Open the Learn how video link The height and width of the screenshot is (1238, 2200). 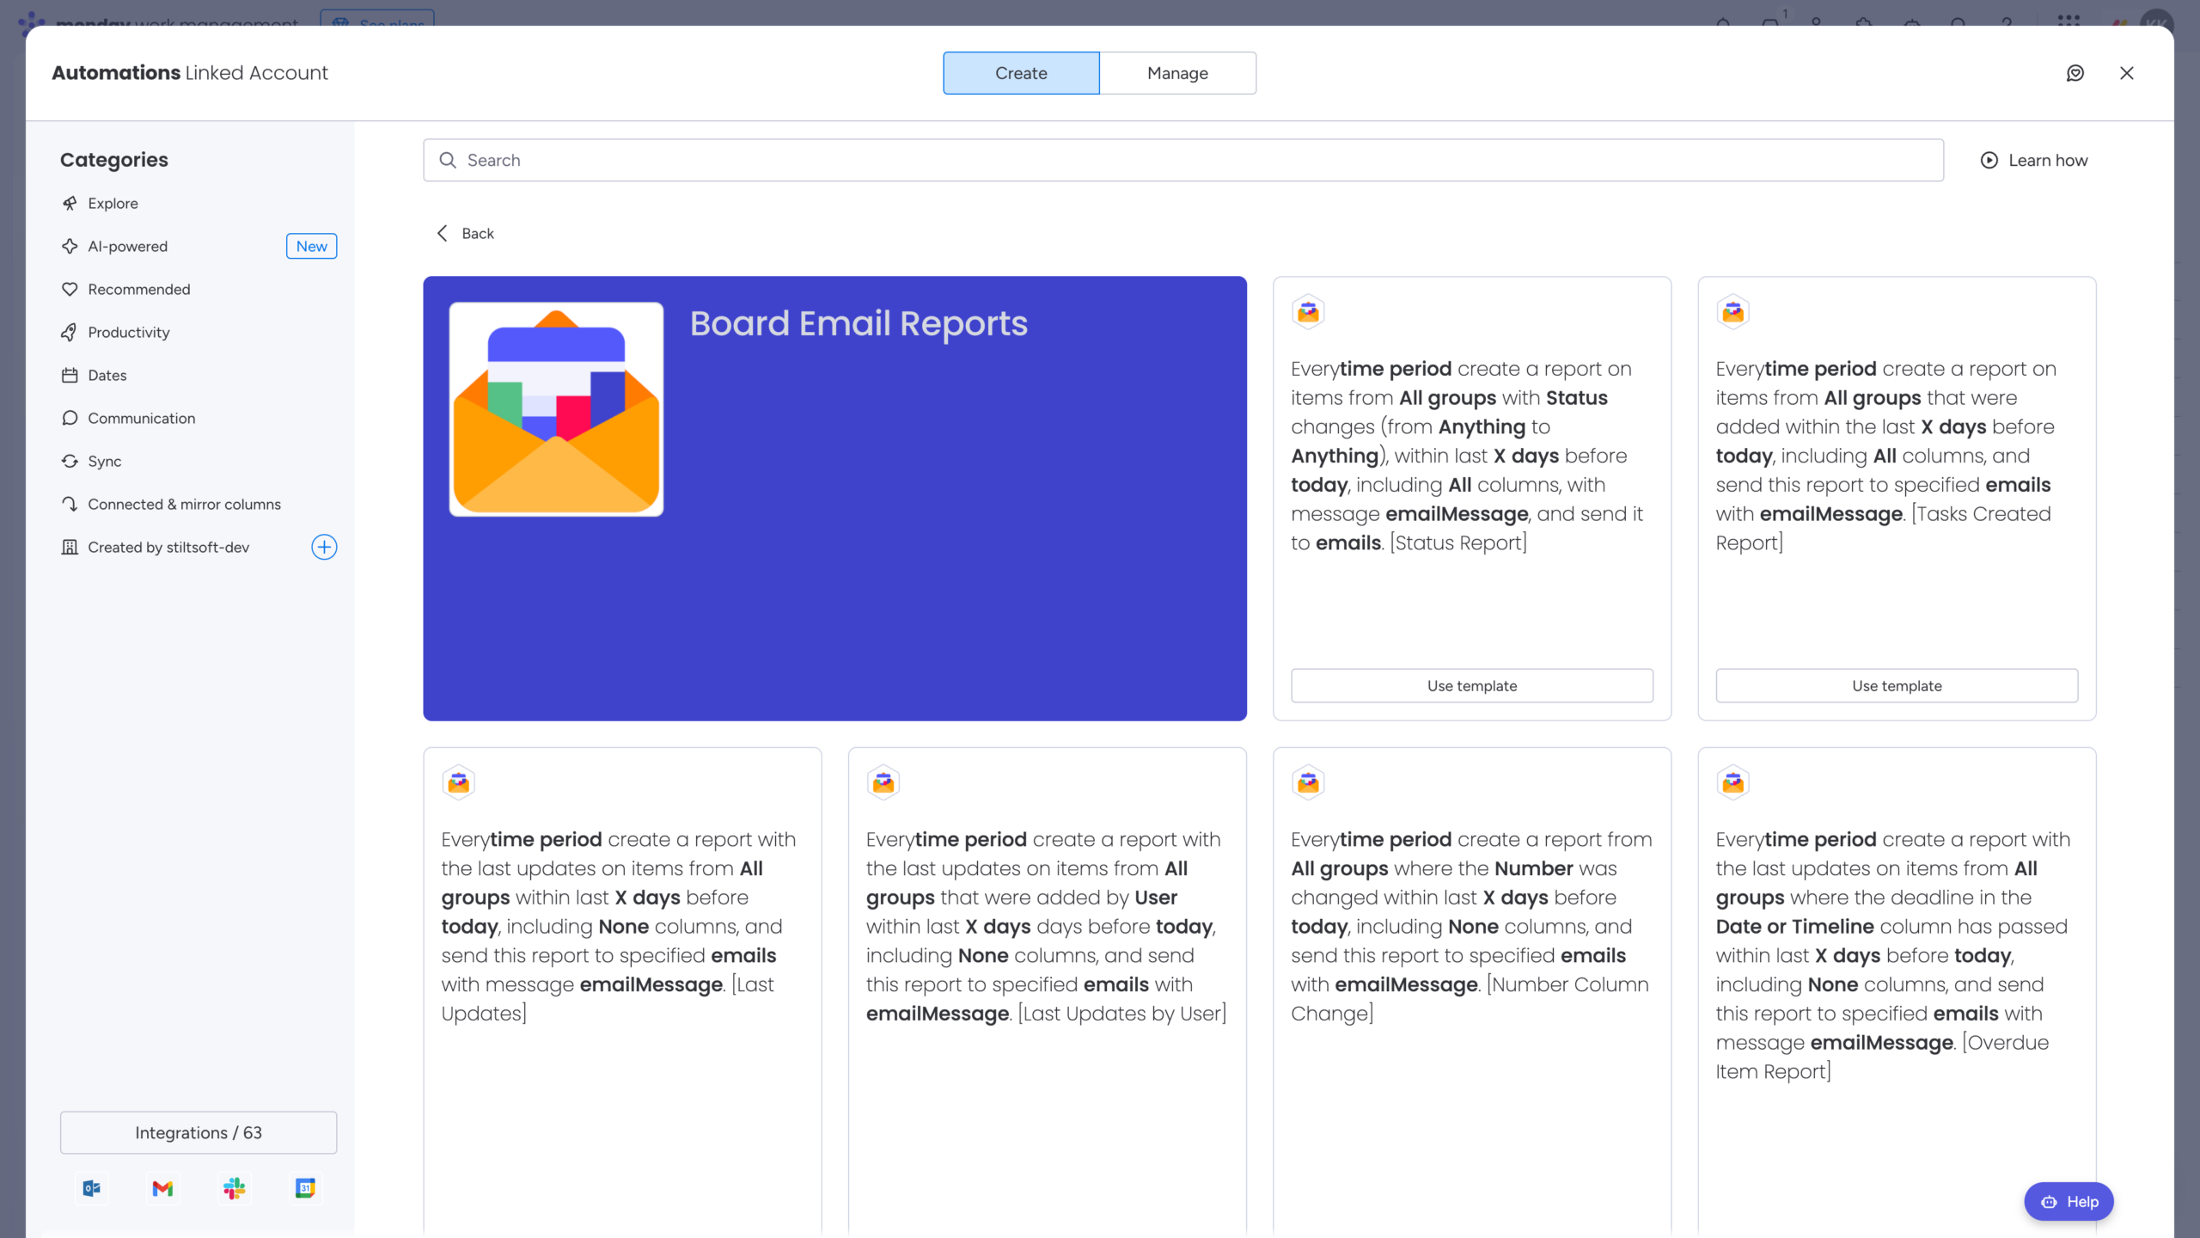tap(2034, 160)
